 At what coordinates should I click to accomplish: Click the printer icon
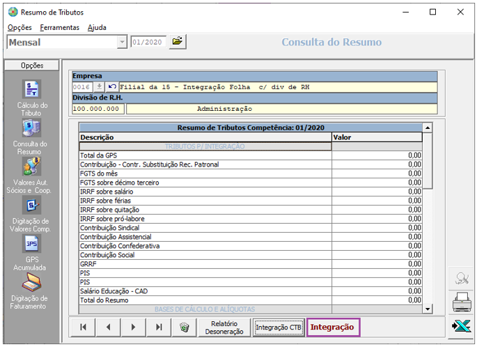(462, 302)
